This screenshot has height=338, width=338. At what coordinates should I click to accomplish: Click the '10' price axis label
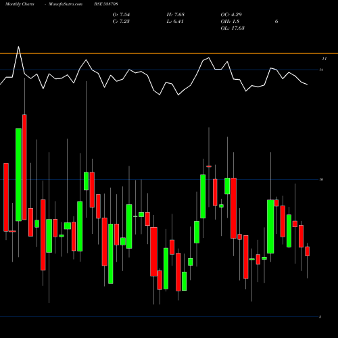point(321,179)
